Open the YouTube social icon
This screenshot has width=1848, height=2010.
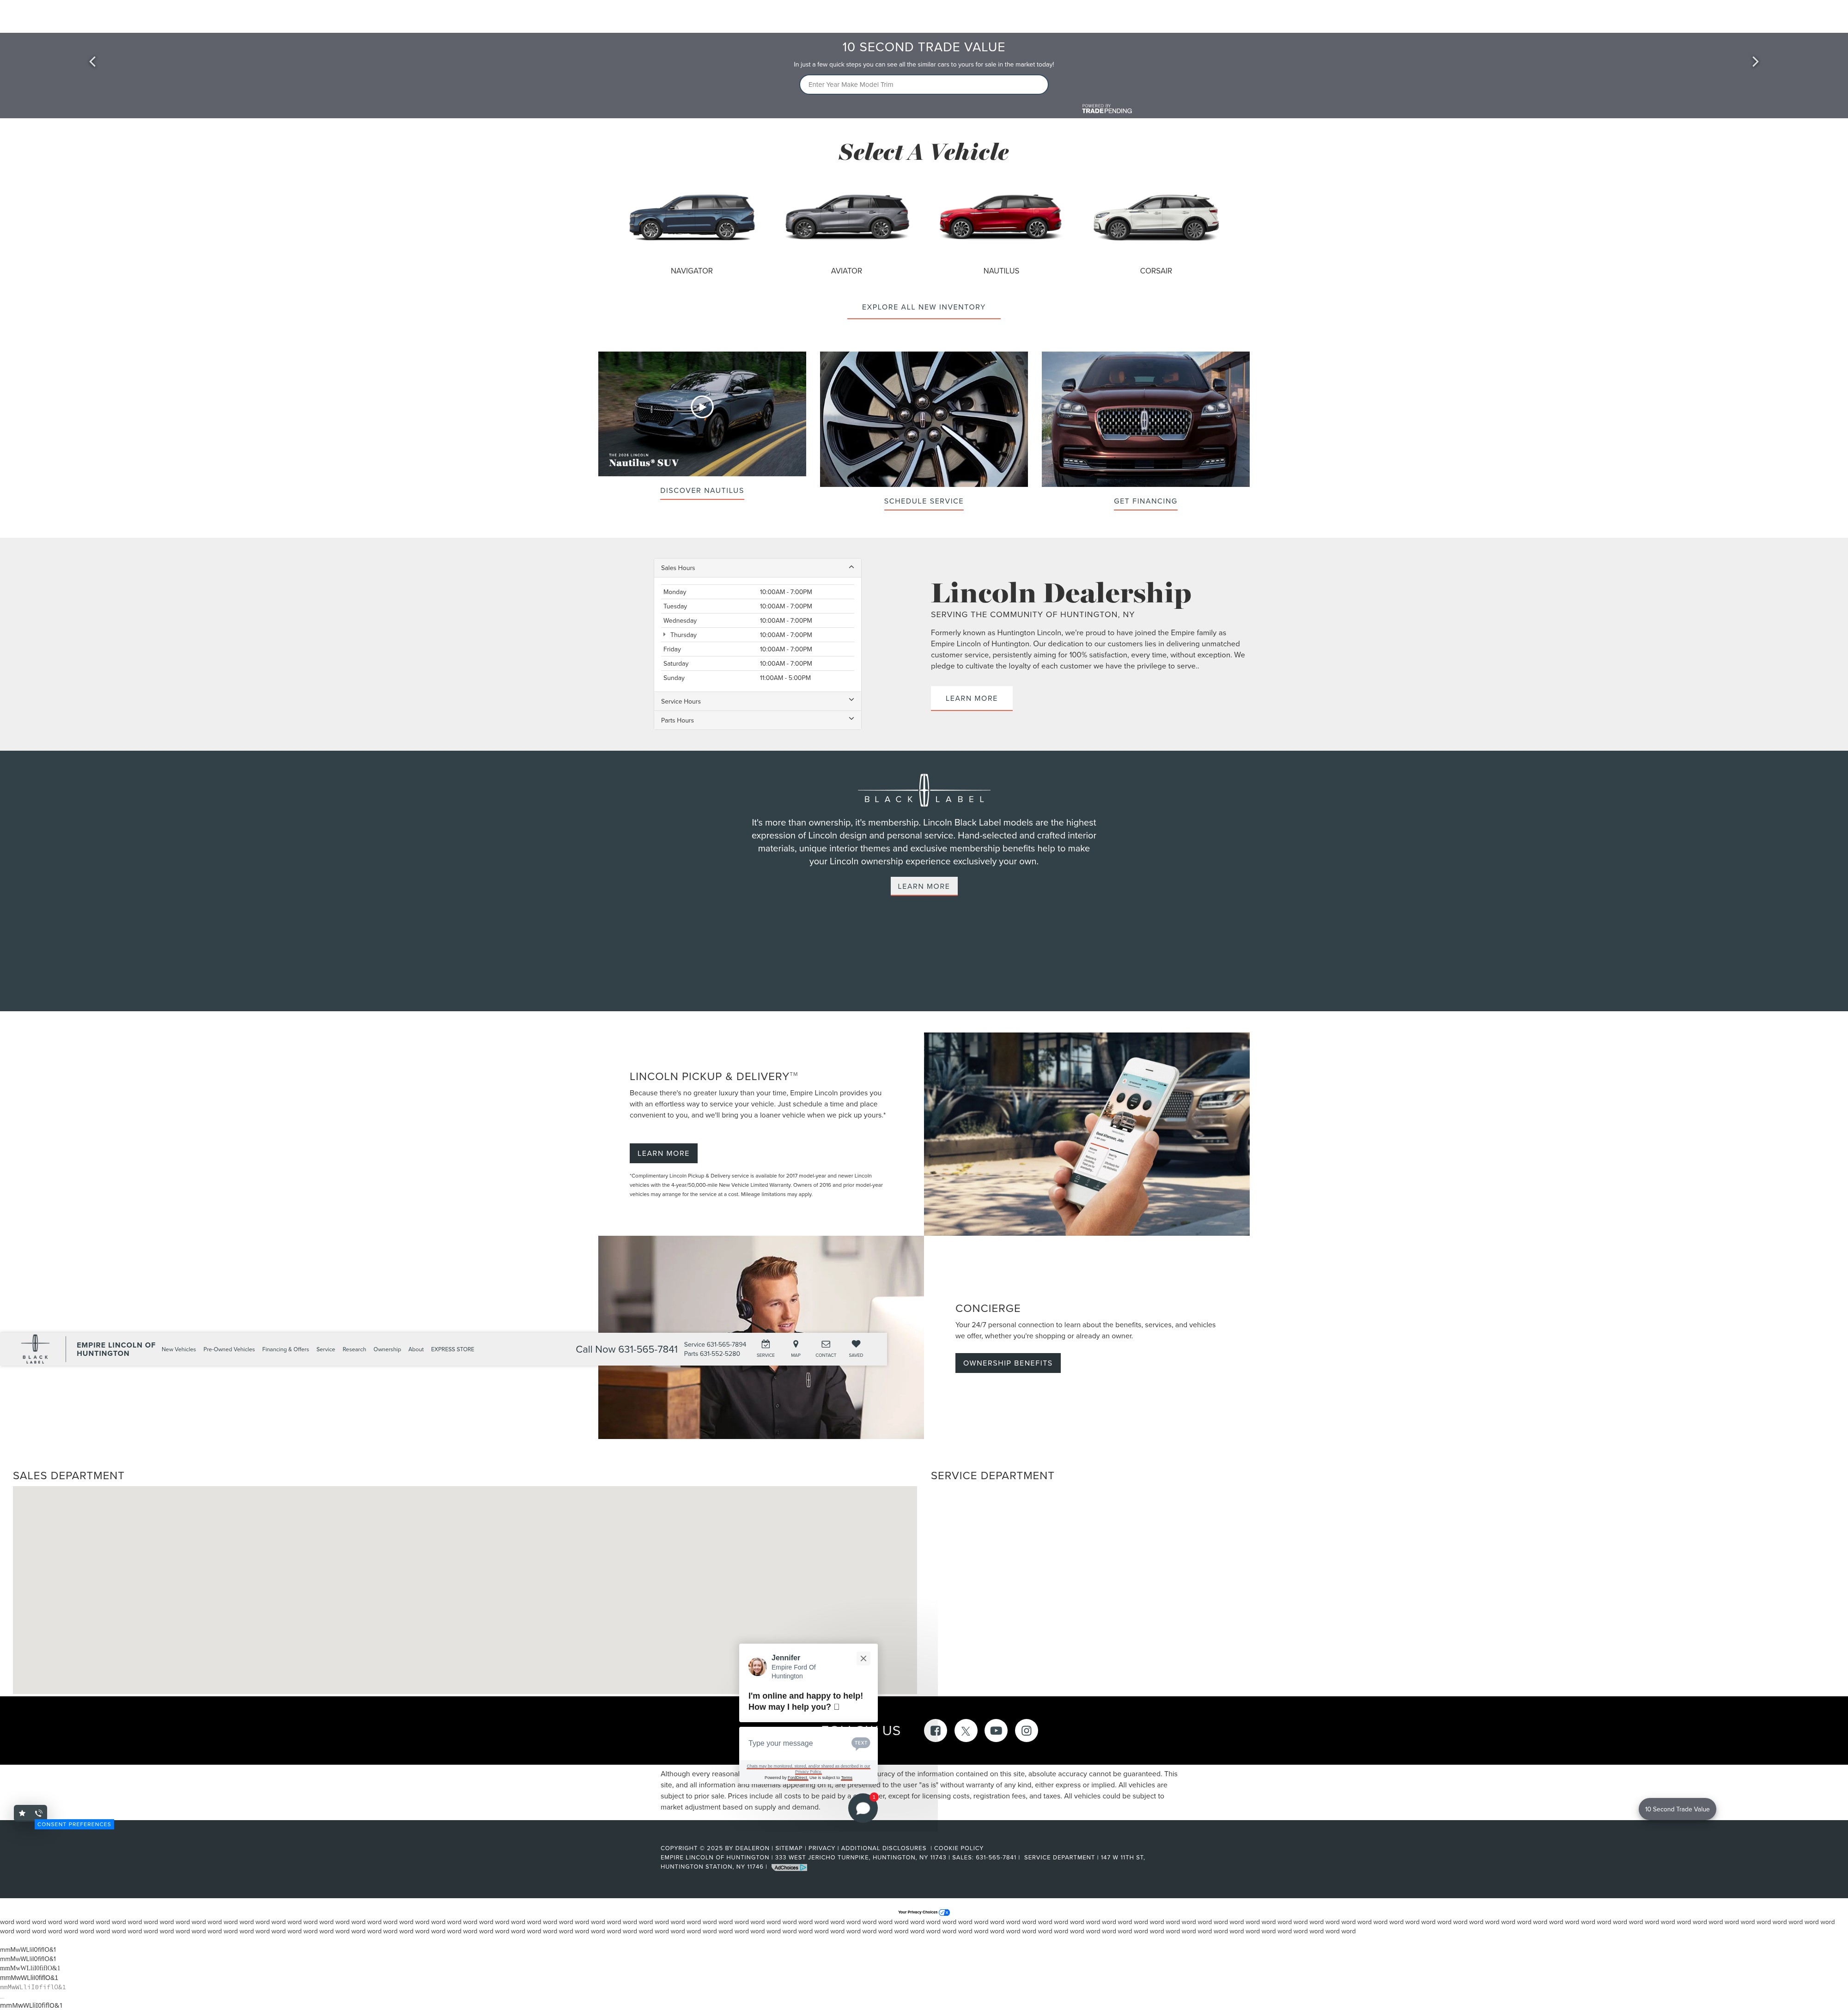996,1730
